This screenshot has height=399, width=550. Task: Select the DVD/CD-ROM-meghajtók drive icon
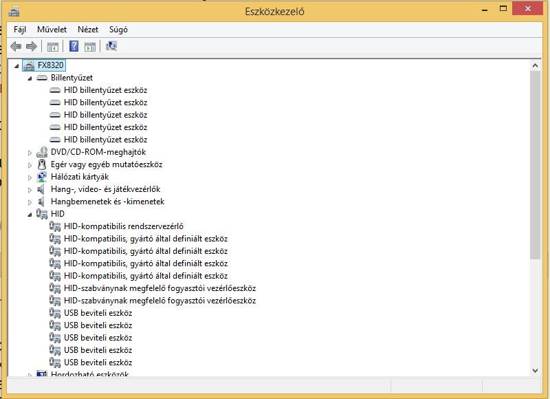[42, 152]
